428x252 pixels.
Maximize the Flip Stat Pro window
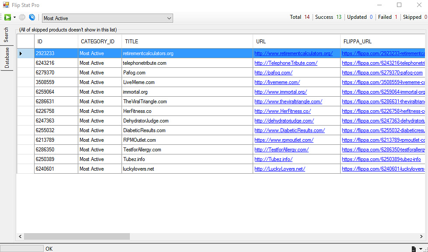point(399,5)
